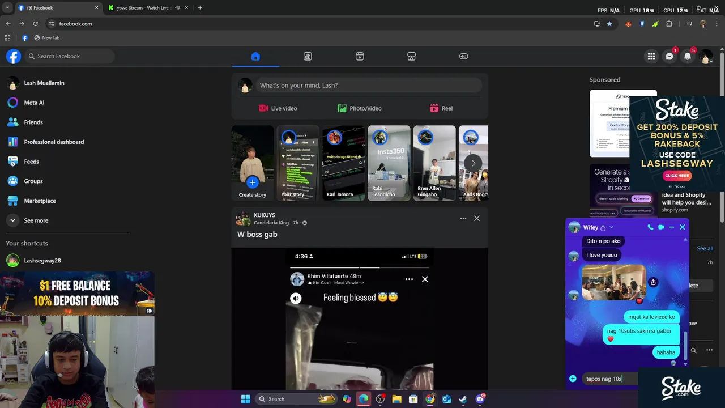The image size is (725, 408).
Task: View Your story card
Action: [298, 163]
